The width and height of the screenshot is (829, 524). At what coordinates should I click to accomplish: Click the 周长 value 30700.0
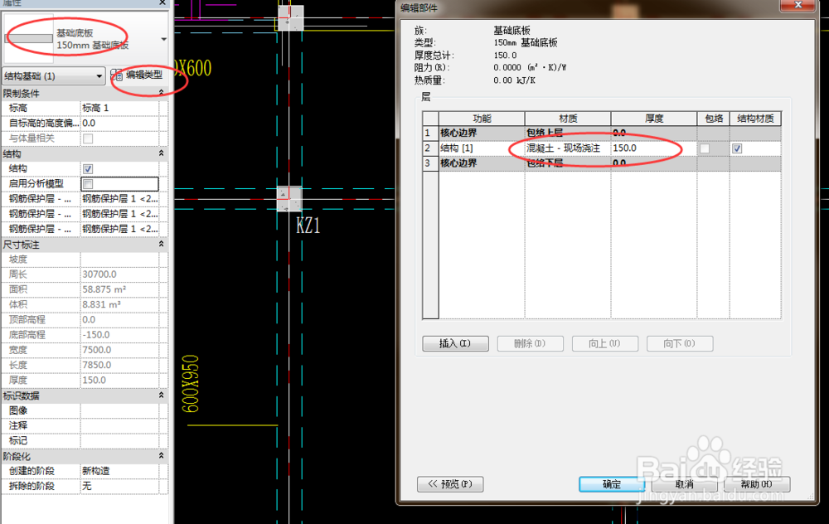(119, 274)
